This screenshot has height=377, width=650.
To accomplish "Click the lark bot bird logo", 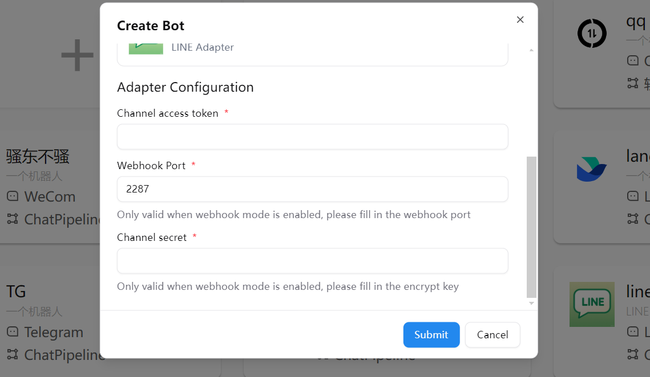I will click(x=592, y=170).
